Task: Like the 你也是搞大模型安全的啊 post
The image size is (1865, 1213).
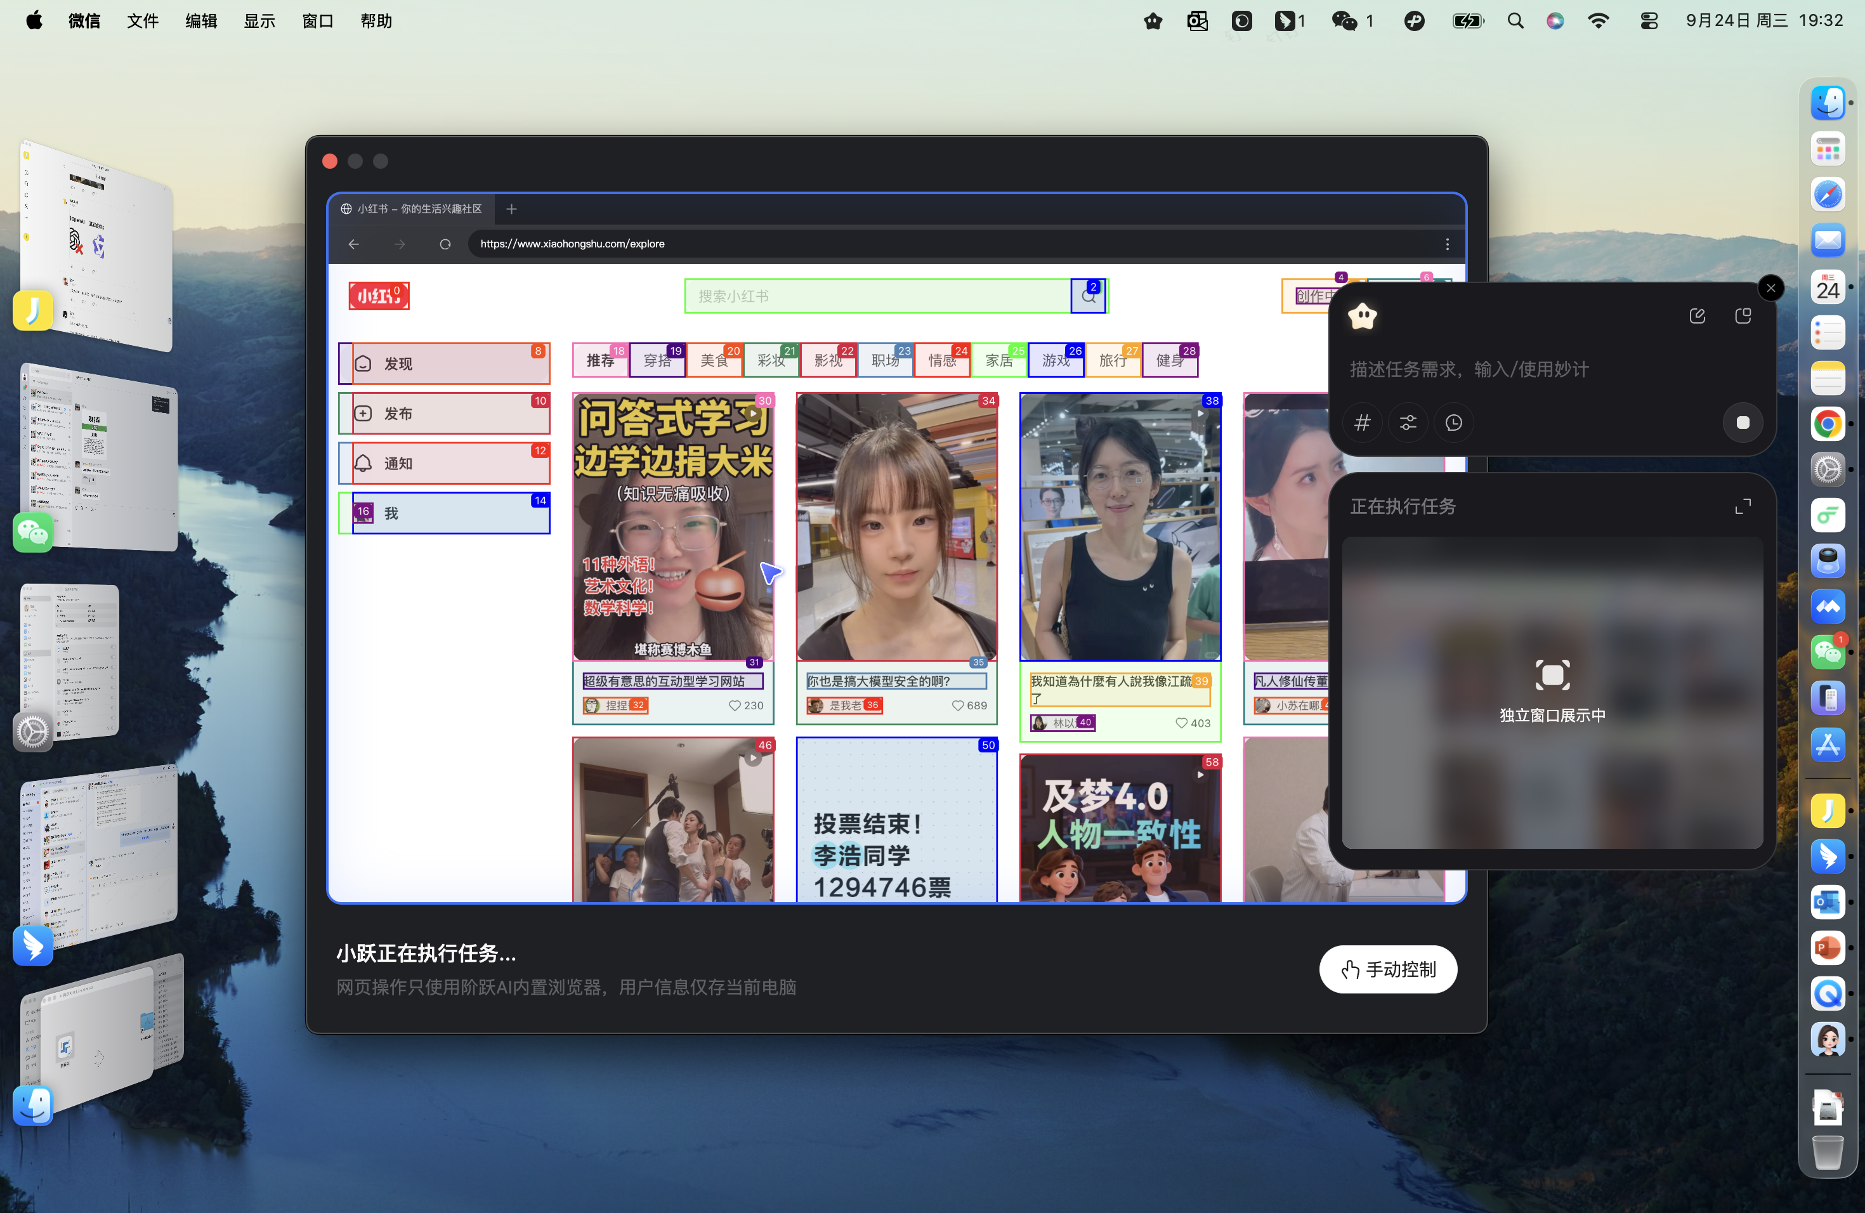Action: [958, 706]
